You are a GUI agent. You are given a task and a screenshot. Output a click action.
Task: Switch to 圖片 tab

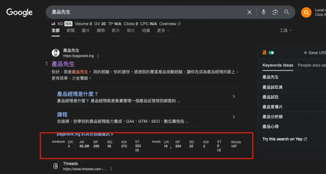point(86,31)
